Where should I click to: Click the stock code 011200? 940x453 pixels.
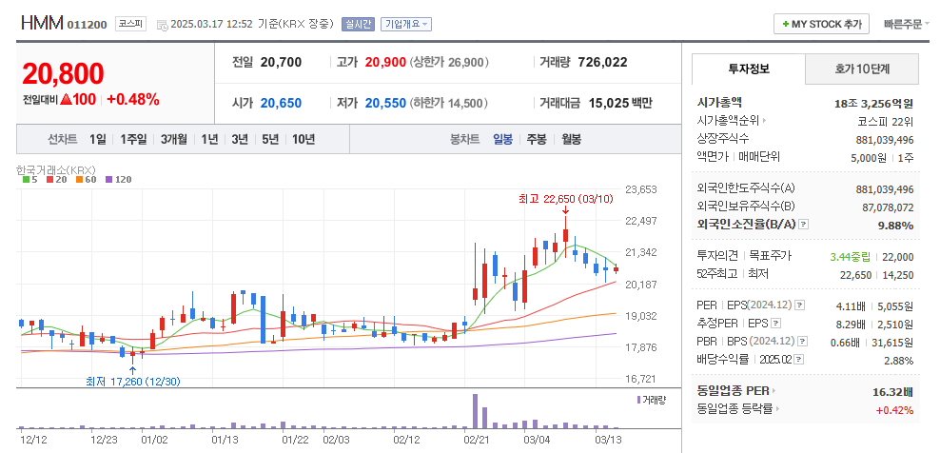88,25
